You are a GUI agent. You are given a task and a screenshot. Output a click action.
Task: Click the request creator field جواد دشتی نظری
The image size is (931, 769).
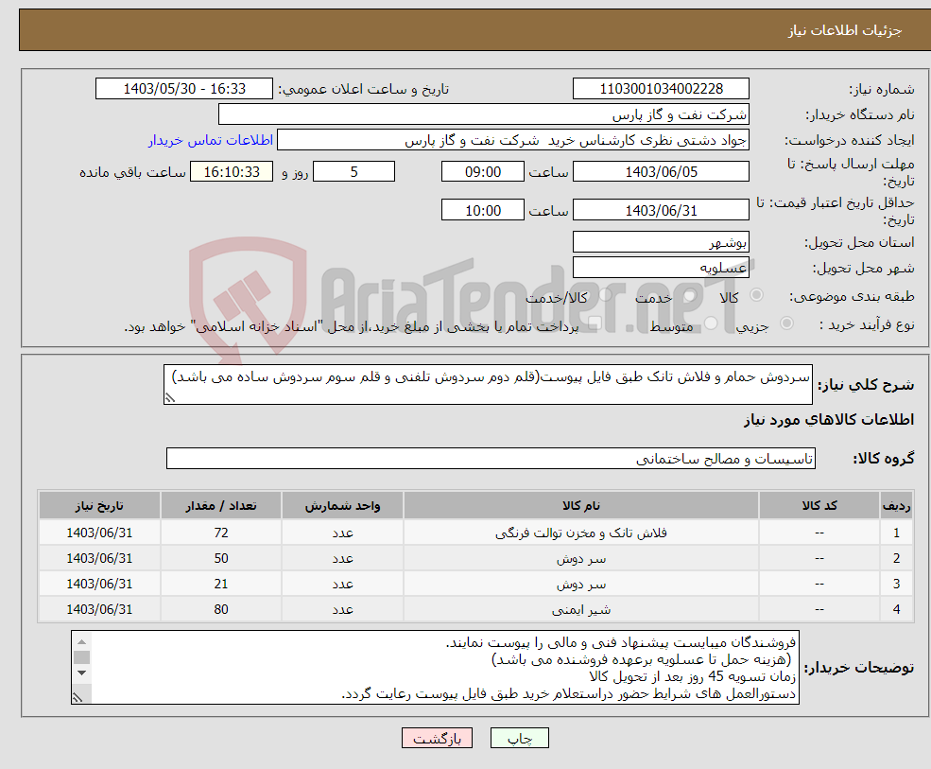(513, 140)
